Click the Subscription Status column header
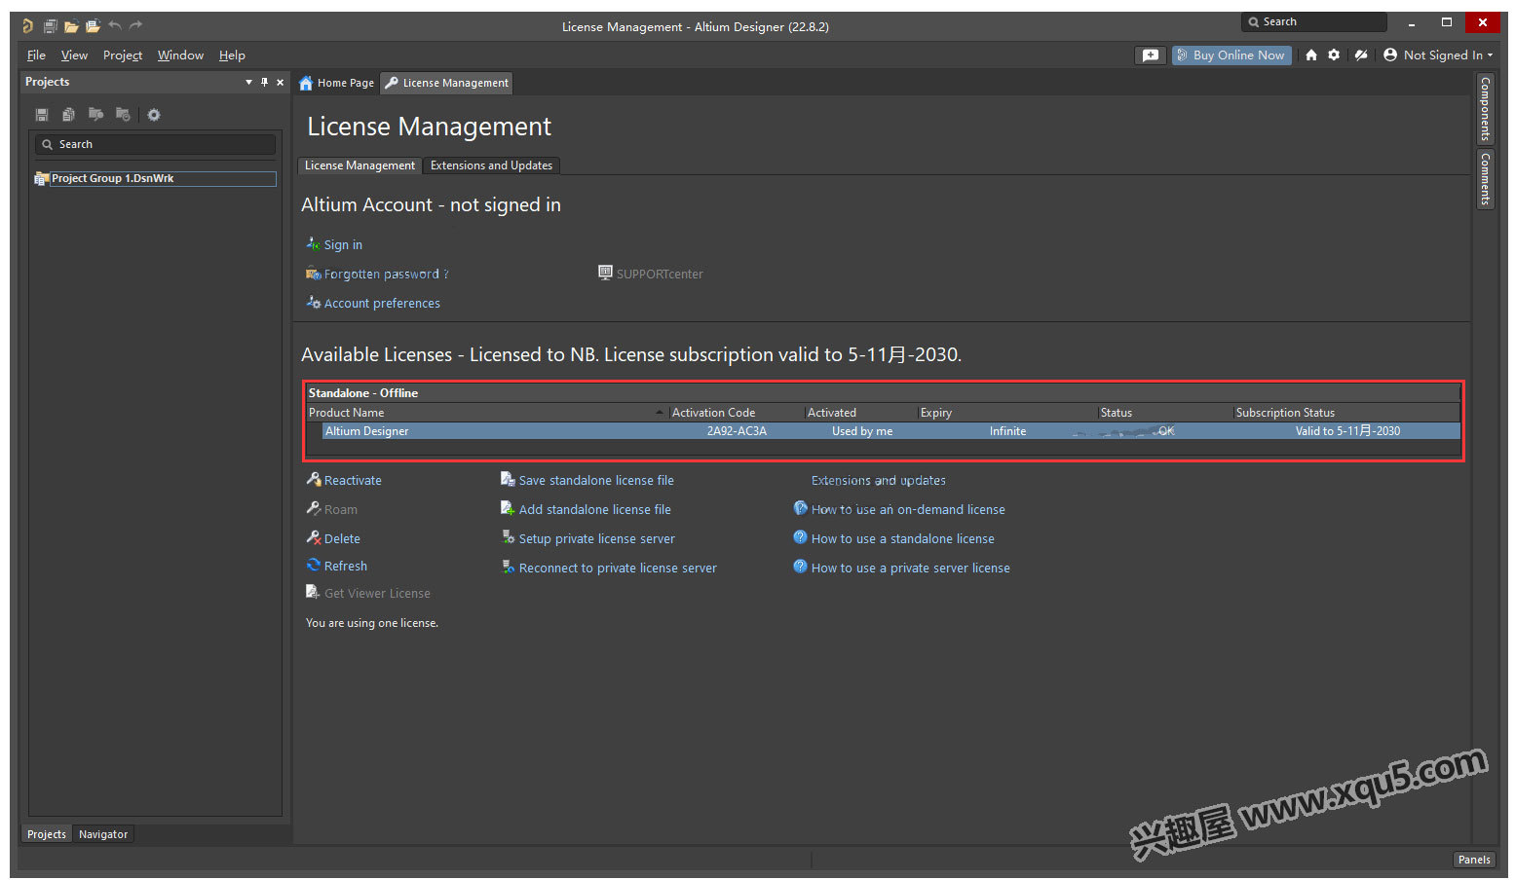This screenshot has height=880, width=1515. point(1346,413)
